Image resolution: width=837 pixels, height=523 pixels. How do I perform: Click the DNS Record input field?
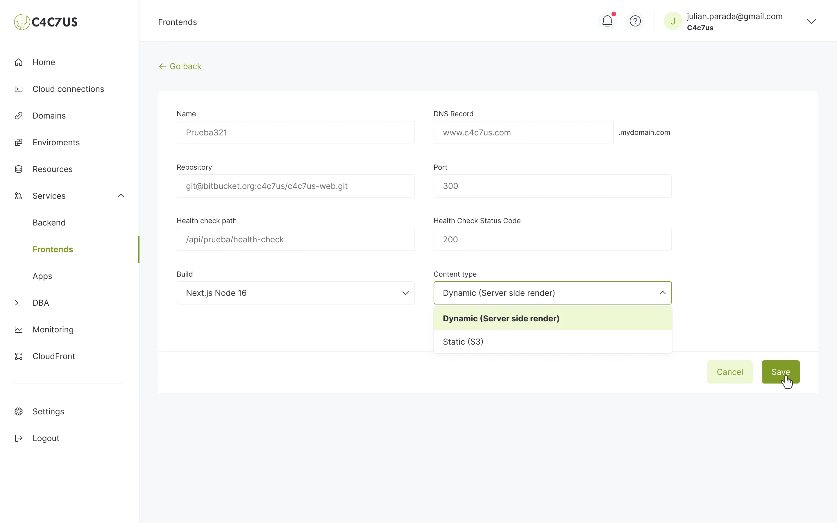tap(523, 132)
